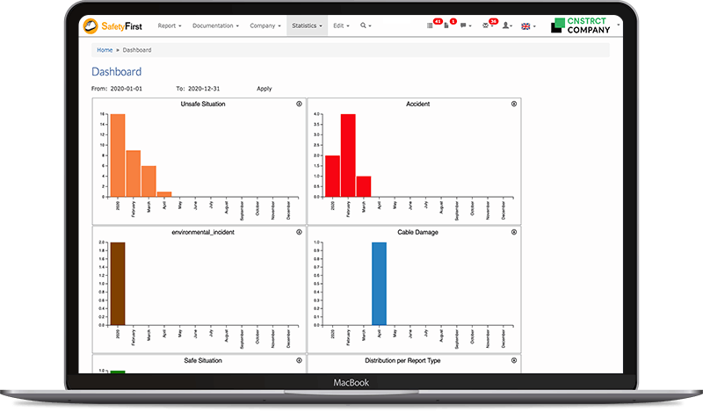
Task: Open options icon on Safe Situation chart
Action: tap(299, 360)
